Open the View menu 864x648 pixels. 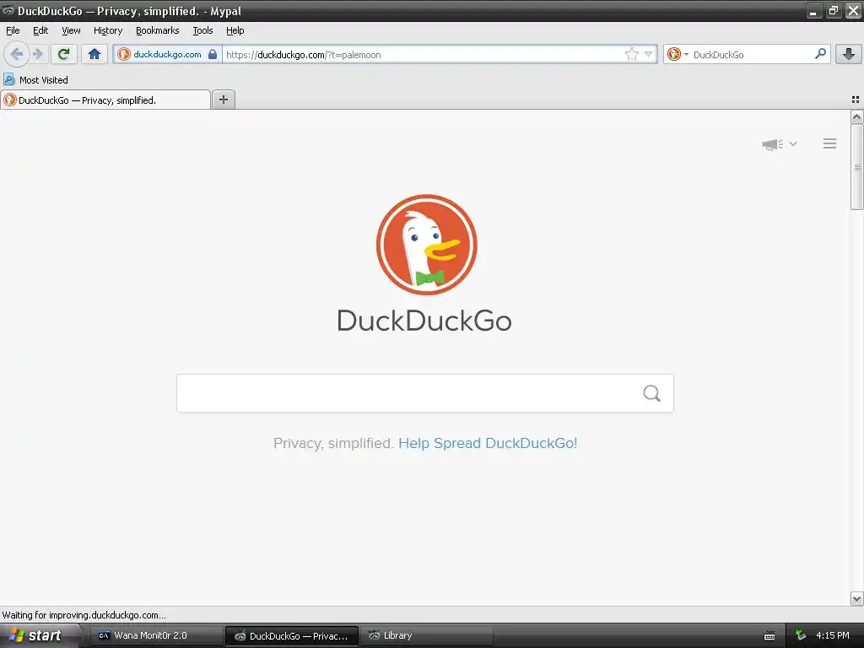point(71,30)
